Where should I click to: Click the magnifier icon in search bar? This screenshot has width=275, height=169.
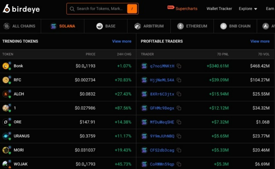coord(72,9)
